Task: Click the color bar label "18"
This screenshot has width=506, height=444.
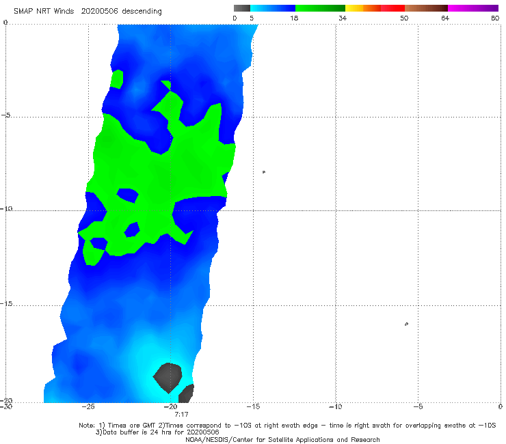Action: (x=294, y=18)
